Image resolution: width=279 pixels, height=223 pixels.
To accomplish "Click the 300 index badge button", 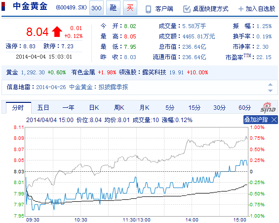I will (96, 8).
